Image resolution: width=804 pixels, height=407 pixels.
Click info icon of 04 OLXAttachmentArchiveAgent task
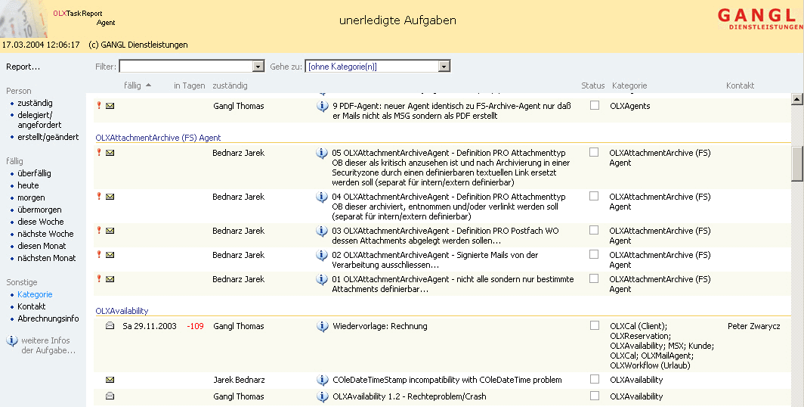coord(321,197)
